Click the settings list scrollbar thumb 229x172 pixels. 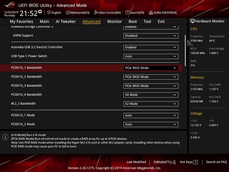(185, 50)
